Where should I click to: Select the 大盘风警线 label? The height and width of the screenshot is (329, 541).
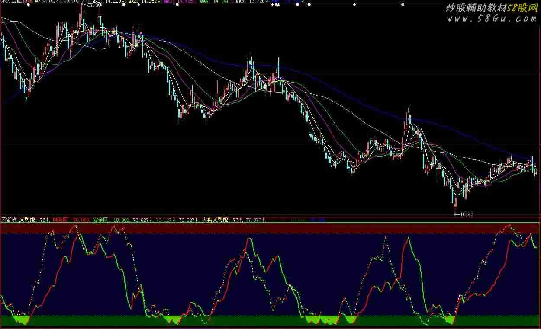pyautogui.click(x=216, y=220)
